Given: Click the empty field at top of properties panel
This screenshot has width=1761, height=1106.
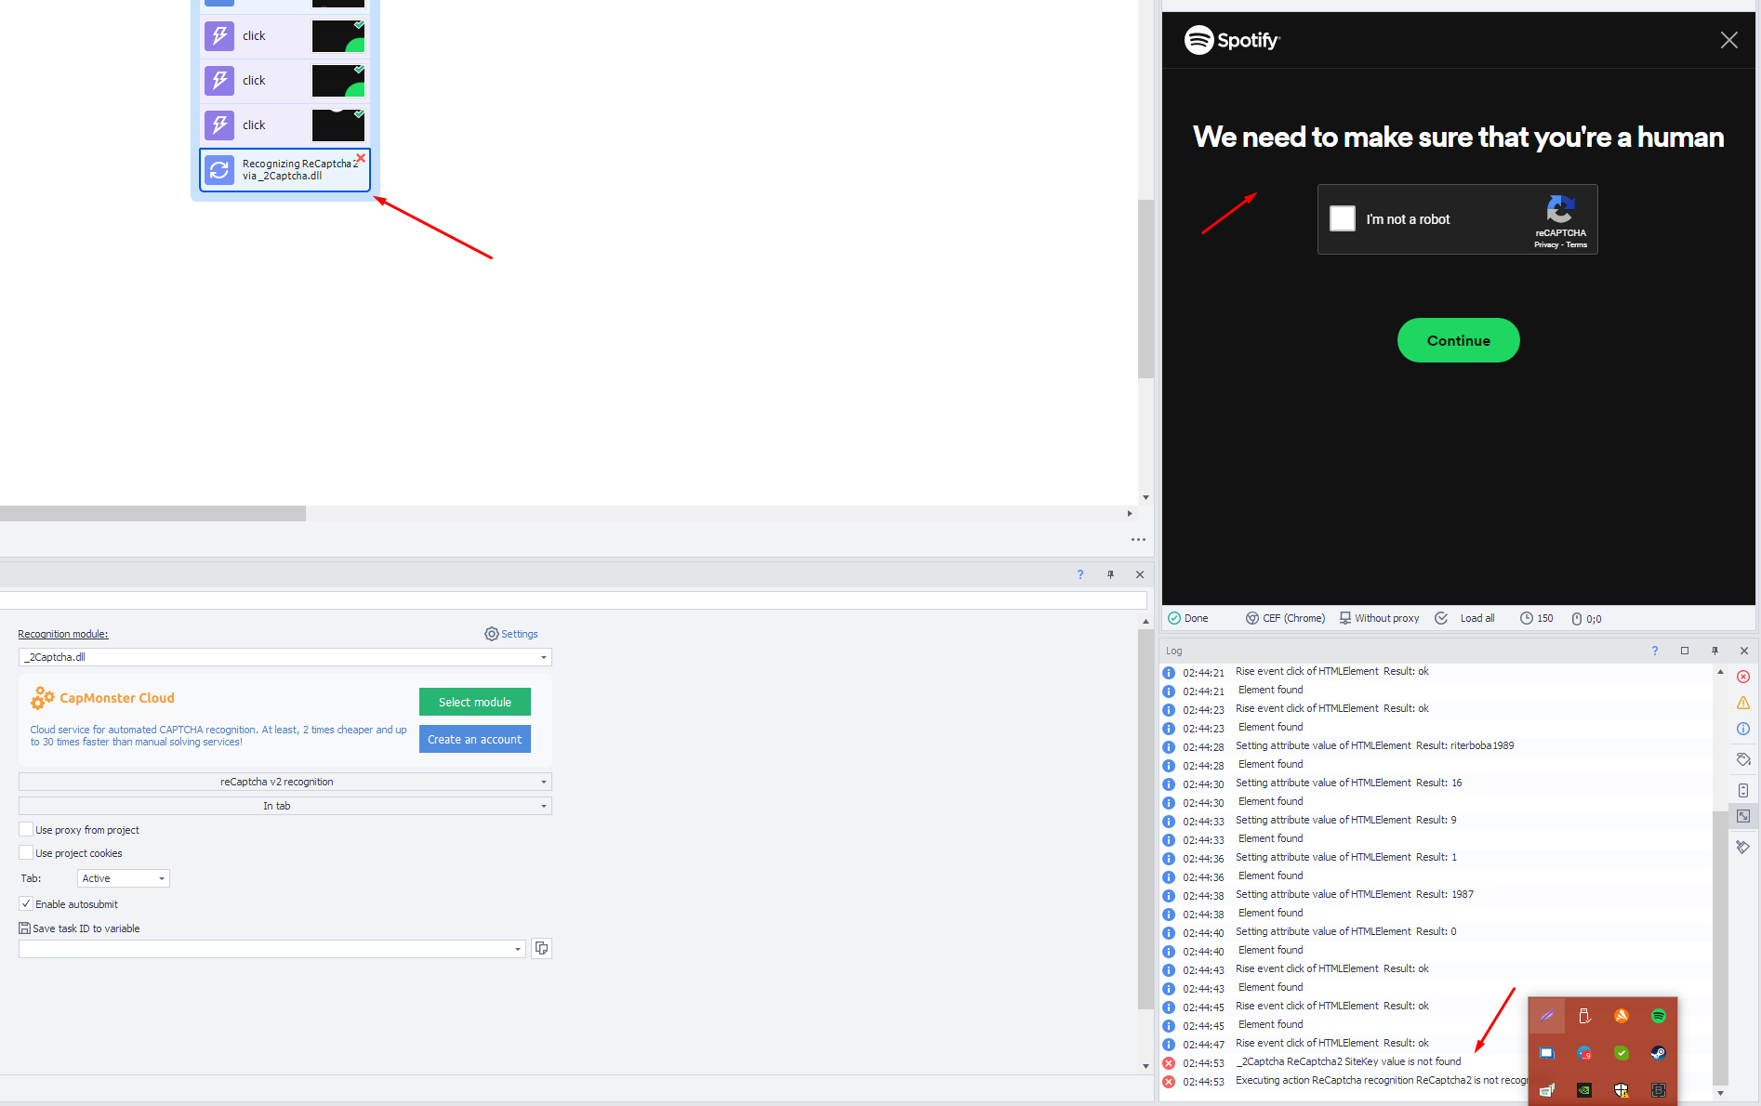Looking at the screenshot, I should coord(573,600).
